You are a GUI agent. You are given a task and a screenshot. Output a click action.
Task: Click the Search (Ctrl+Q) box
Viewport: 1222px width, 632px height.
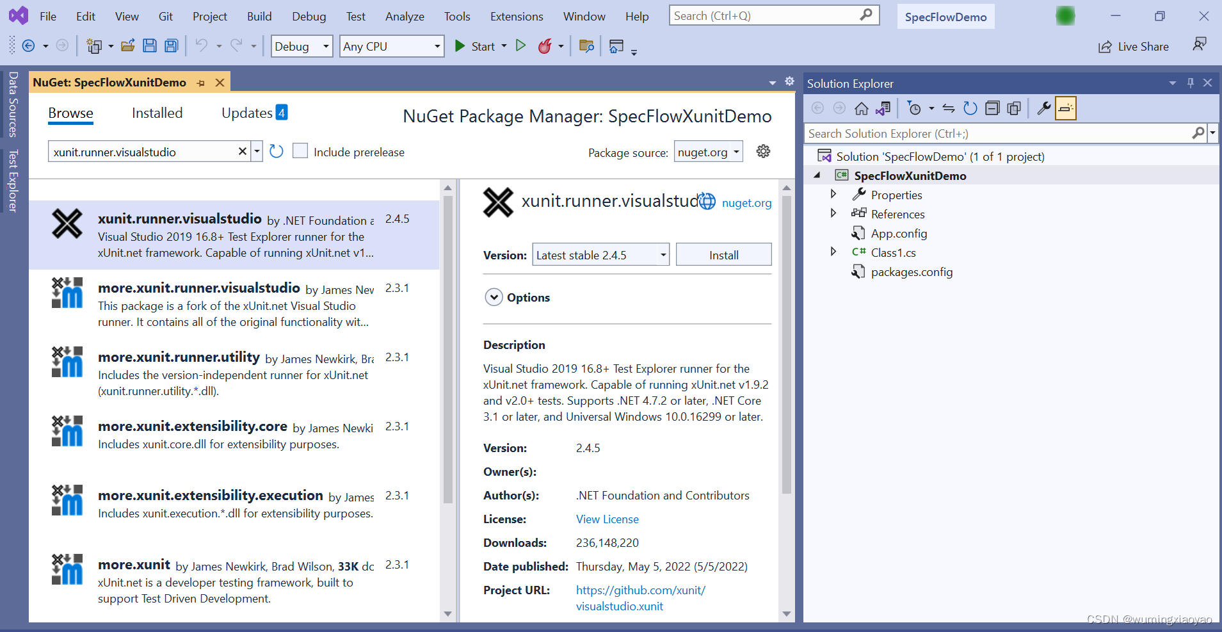774,15
